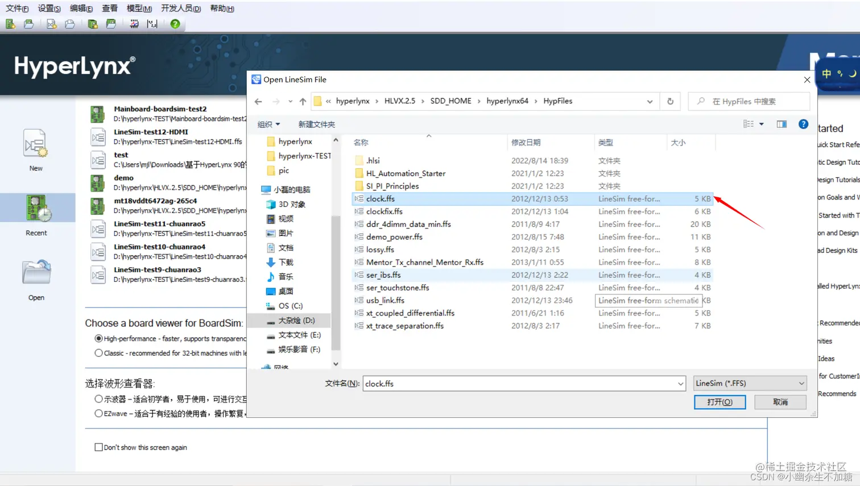Click the Up one level arrow in the dialog
This screenshot has height=486, width=860.
click(303, 101)
